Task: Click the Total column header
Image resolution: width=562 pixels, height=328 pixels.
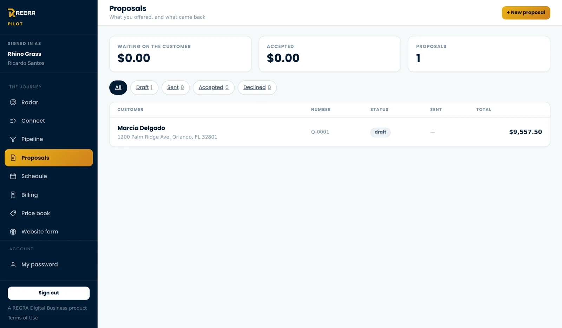Action: pos(484,110)
